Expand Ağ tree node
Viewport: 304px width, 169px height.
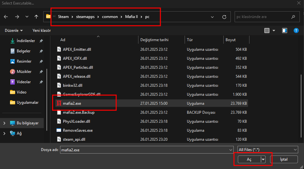click(x=4, y=133)
